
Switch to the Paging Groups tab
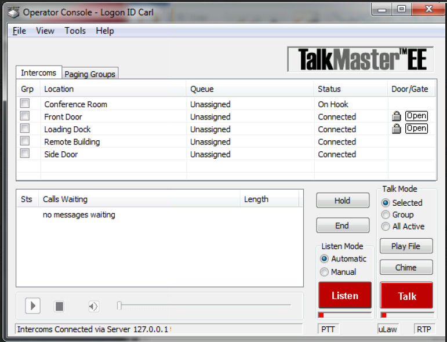pos(90,74)
